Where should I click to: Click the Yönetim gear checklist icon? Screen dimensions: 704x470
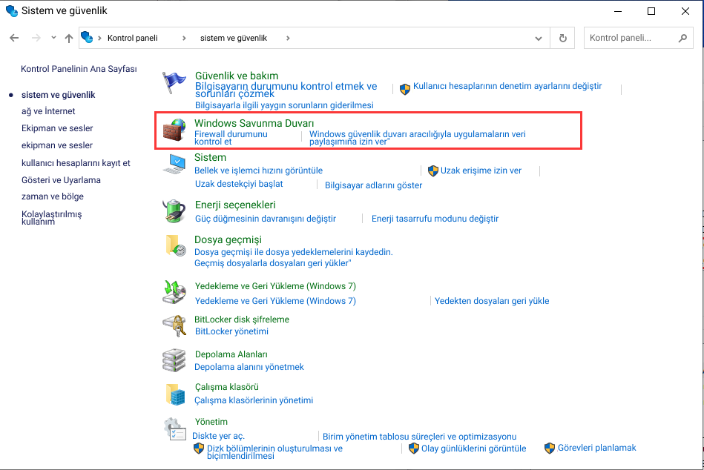coord(174,428)
